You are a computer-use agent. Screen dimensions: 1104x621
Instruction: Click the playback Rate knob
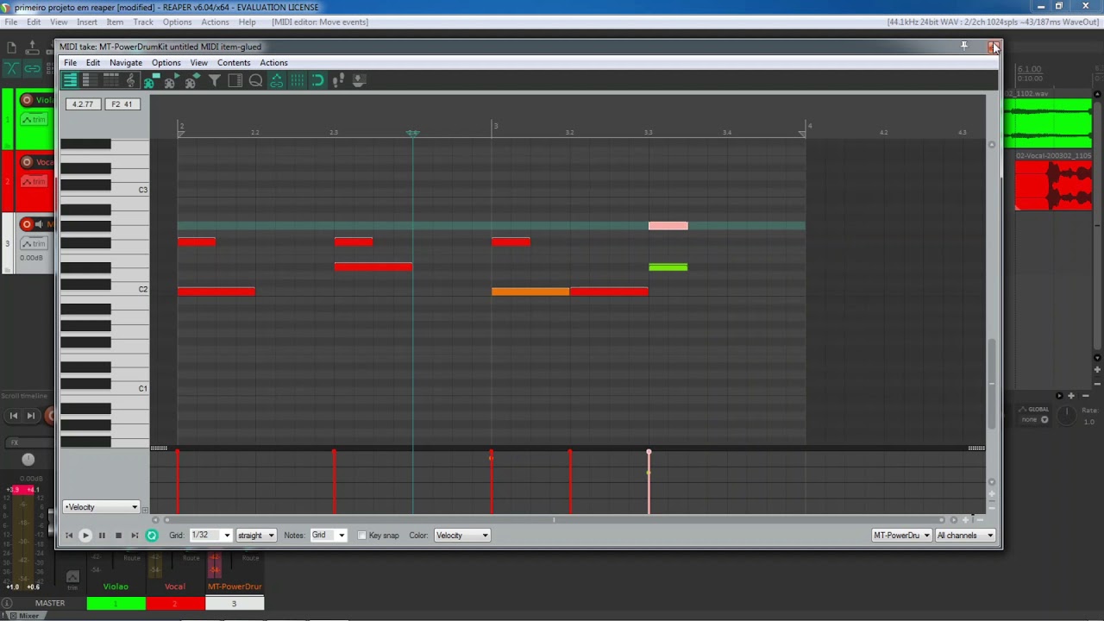coord(1068,416)
